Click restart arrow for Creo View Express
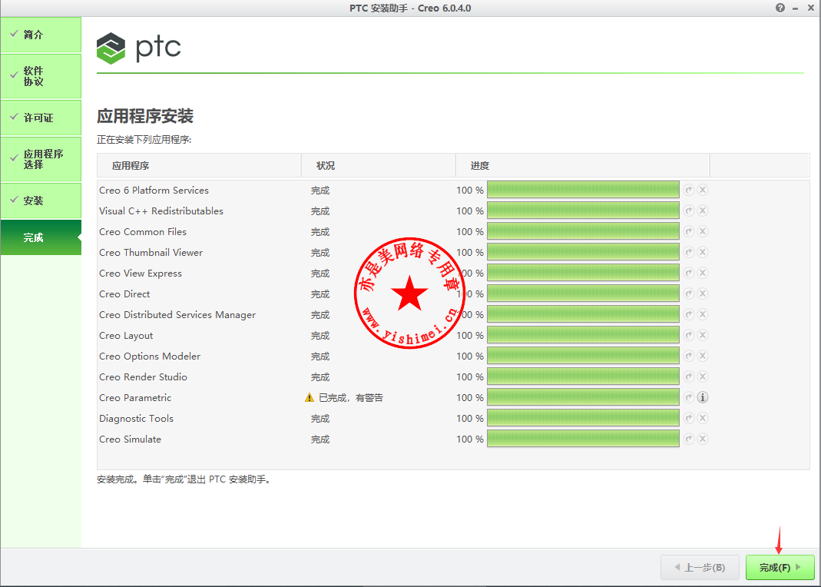Viewport: 821px width, 587px height. 689,273
